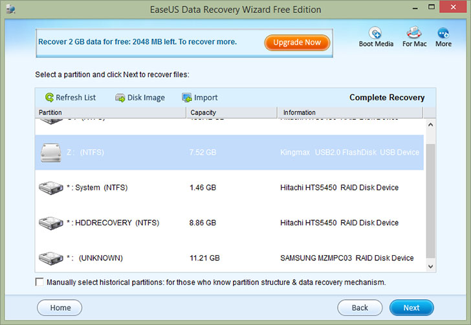Enable manually select historical partitions checkbox
The image size is (471, 325).
click(39, 282)
